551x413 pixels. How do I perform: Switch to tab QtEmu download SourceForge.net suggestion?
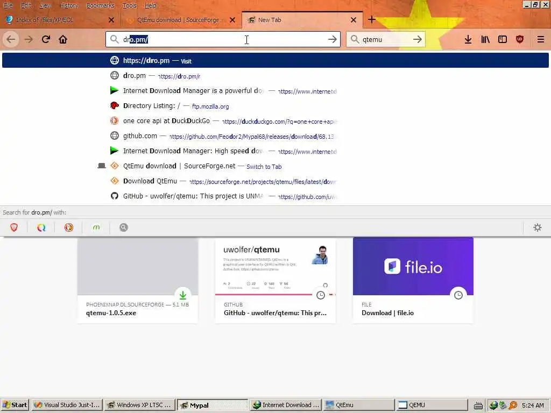[275, 166]
